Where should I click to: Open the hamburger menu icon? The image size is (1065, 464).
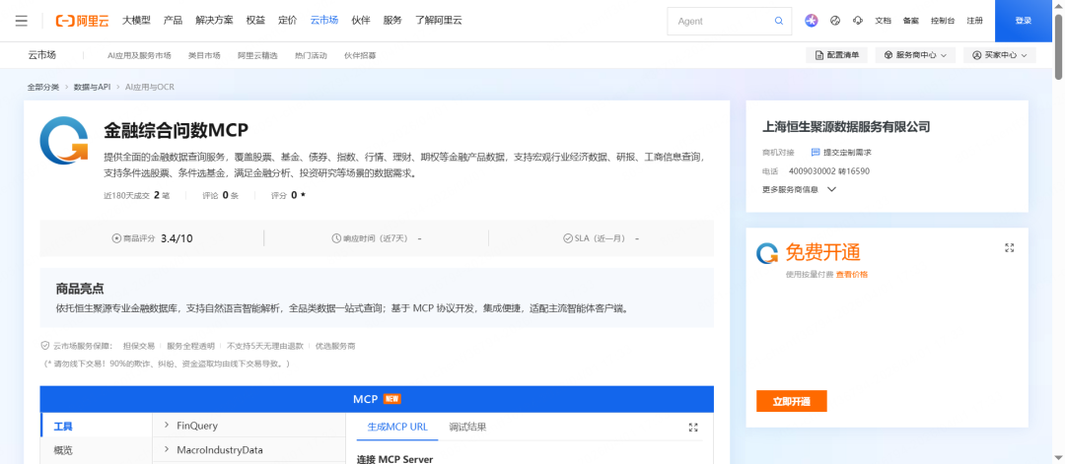click(x=22, y=21)
